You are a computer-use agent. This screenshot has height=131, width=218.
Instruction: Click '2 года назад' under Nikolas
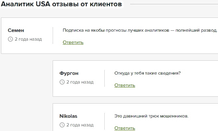80,125
